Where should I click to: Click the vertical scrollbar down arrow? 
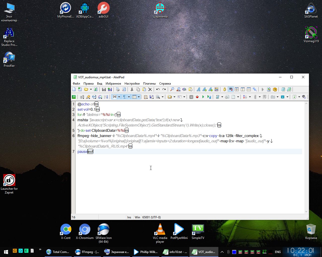(x=306, y=212)
